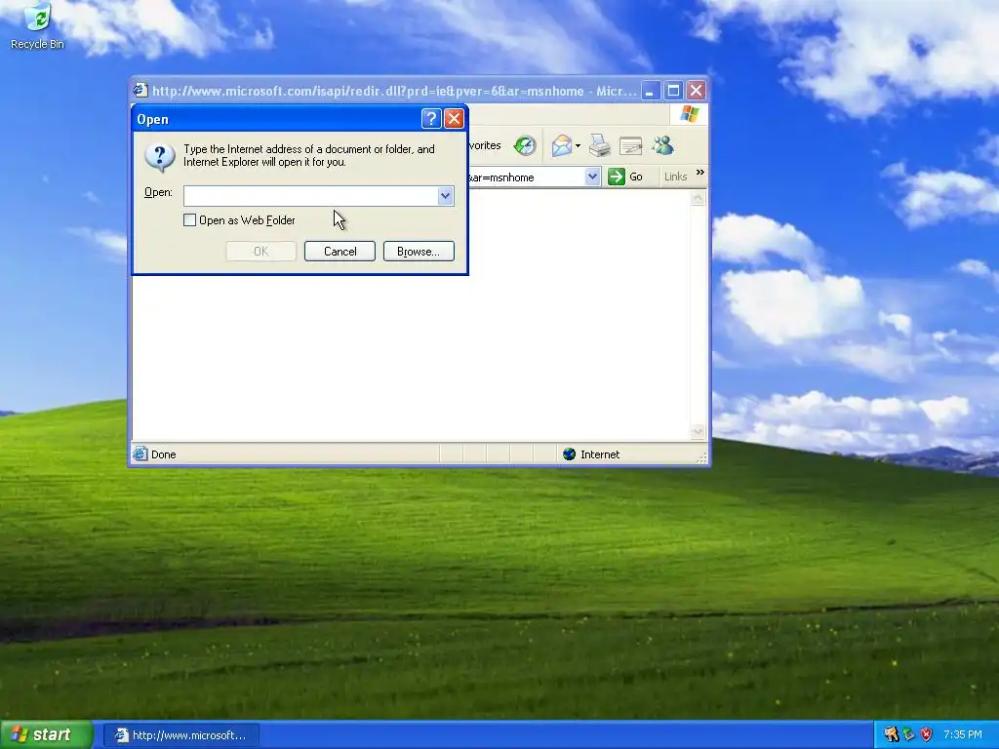This screenshot has width=999, height=749.
Task: Click the second system tray icon
Action: click(909, 735)
